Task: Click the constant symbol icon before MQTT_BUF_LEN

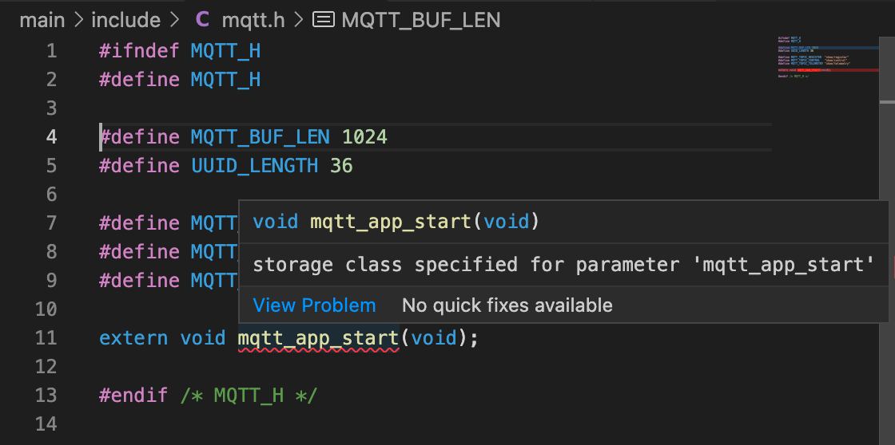Action: click(323, 20)
